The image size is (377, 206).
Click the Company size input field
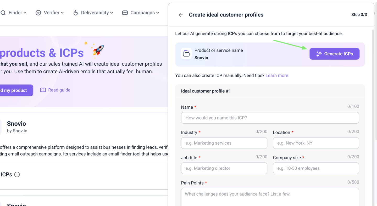[x=316, y=168]
